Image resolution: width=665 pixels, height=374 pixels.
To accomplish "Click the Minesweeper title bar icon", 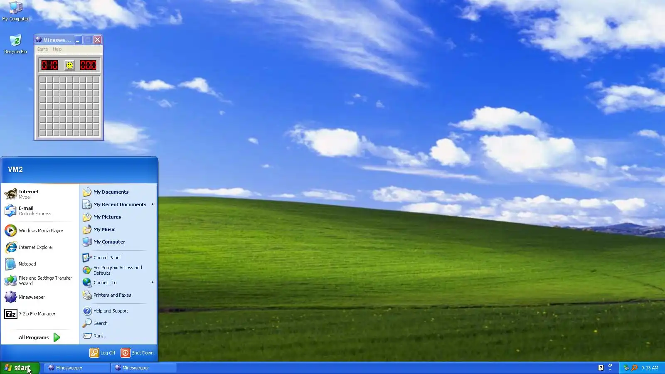I will (x=39, y=39).
